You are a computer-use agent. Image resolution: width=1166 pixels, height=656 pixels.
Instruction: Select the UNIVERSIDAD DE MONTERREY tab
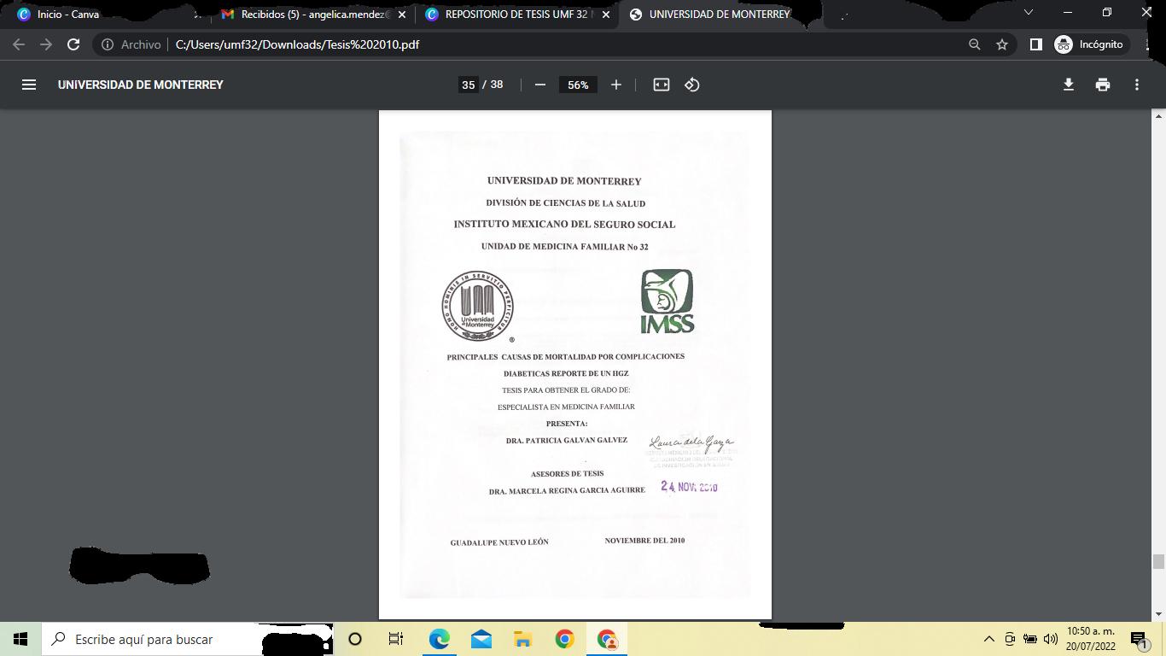click(721, 14)
